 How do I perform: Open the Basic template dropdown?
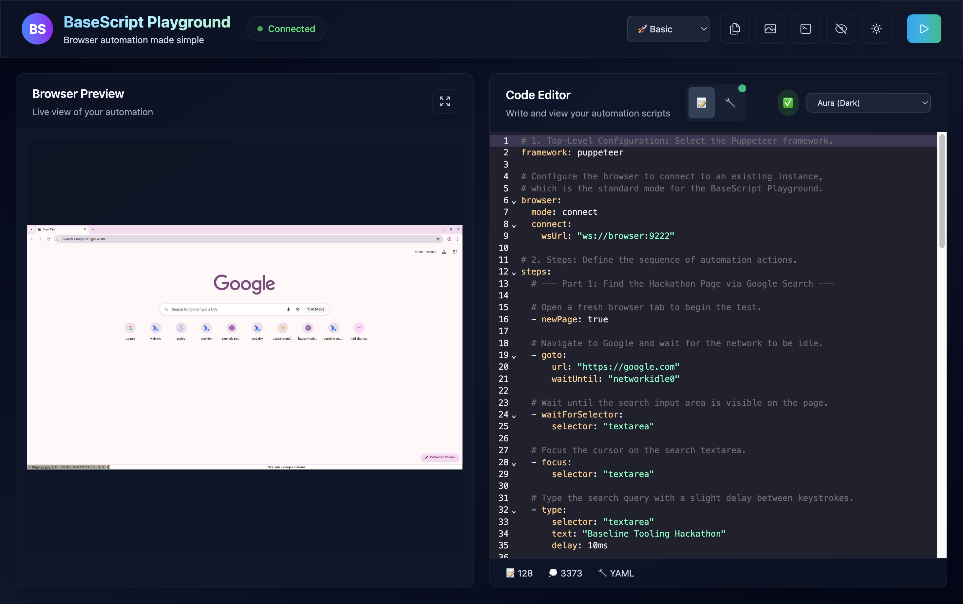(x=668, y=29)
